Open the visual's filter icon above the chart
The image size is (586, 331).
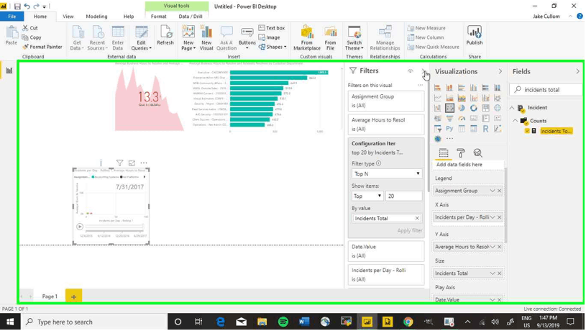pyautogui.click(x=119, y=163)
